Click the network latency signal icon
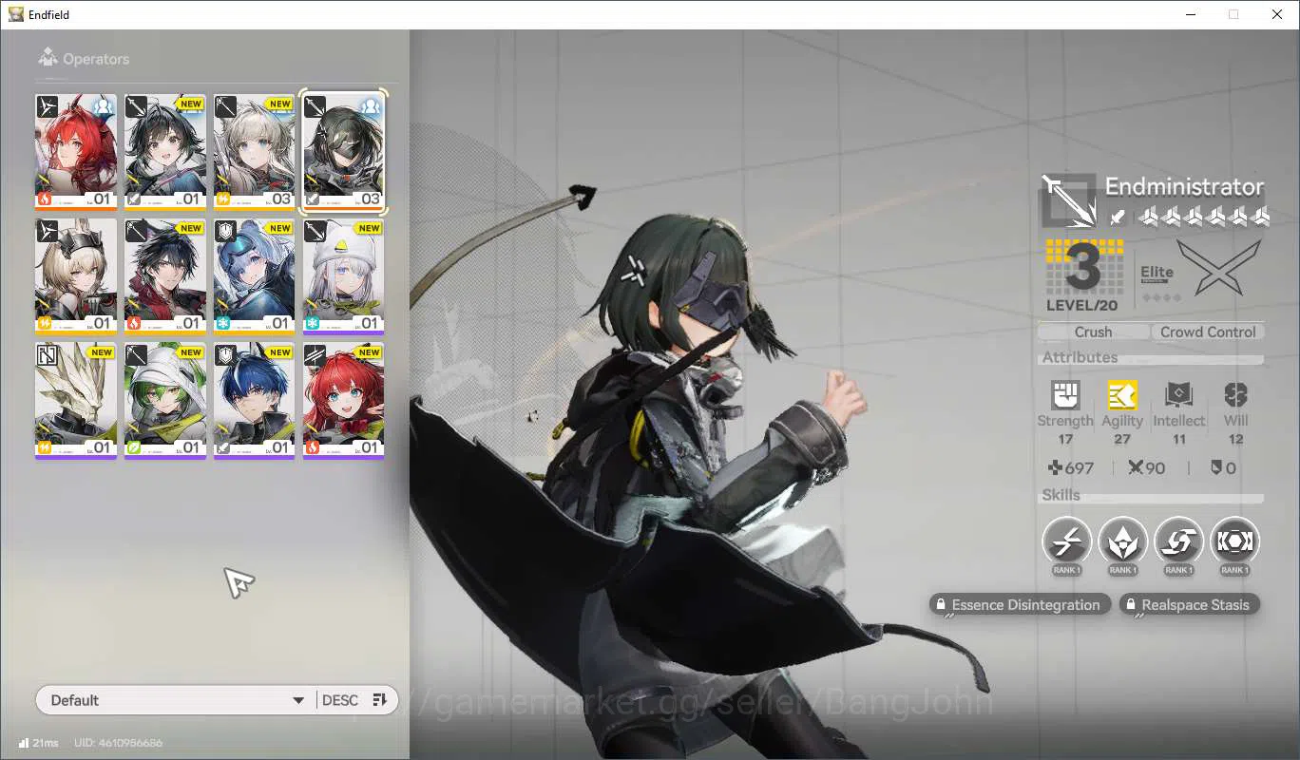1300x760 pixels. (23, 743)
